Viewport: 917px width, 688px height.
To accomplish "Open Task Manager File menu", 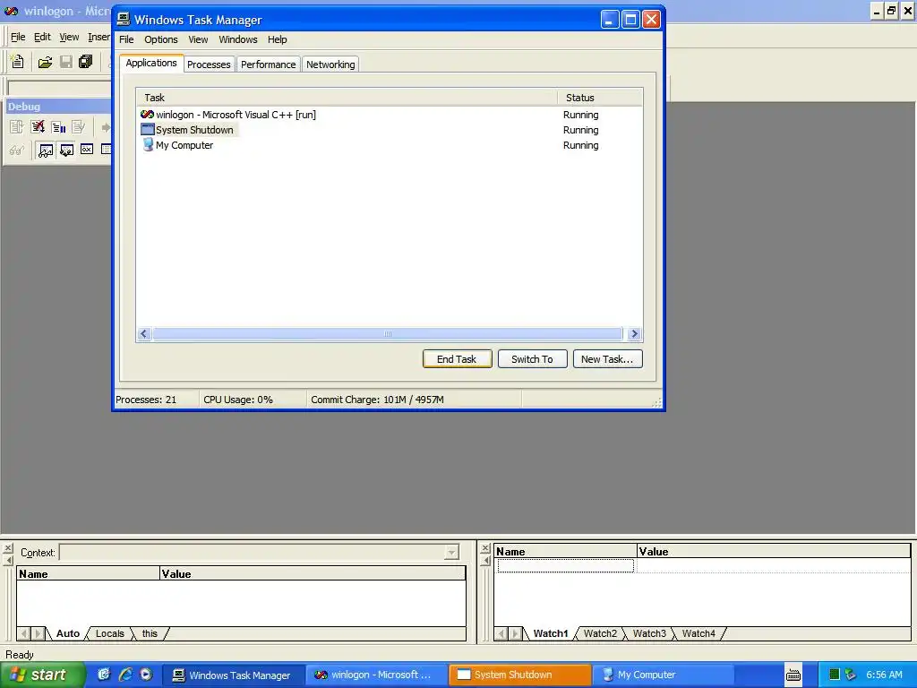I will pyautogui.click(x=126, y=39).
